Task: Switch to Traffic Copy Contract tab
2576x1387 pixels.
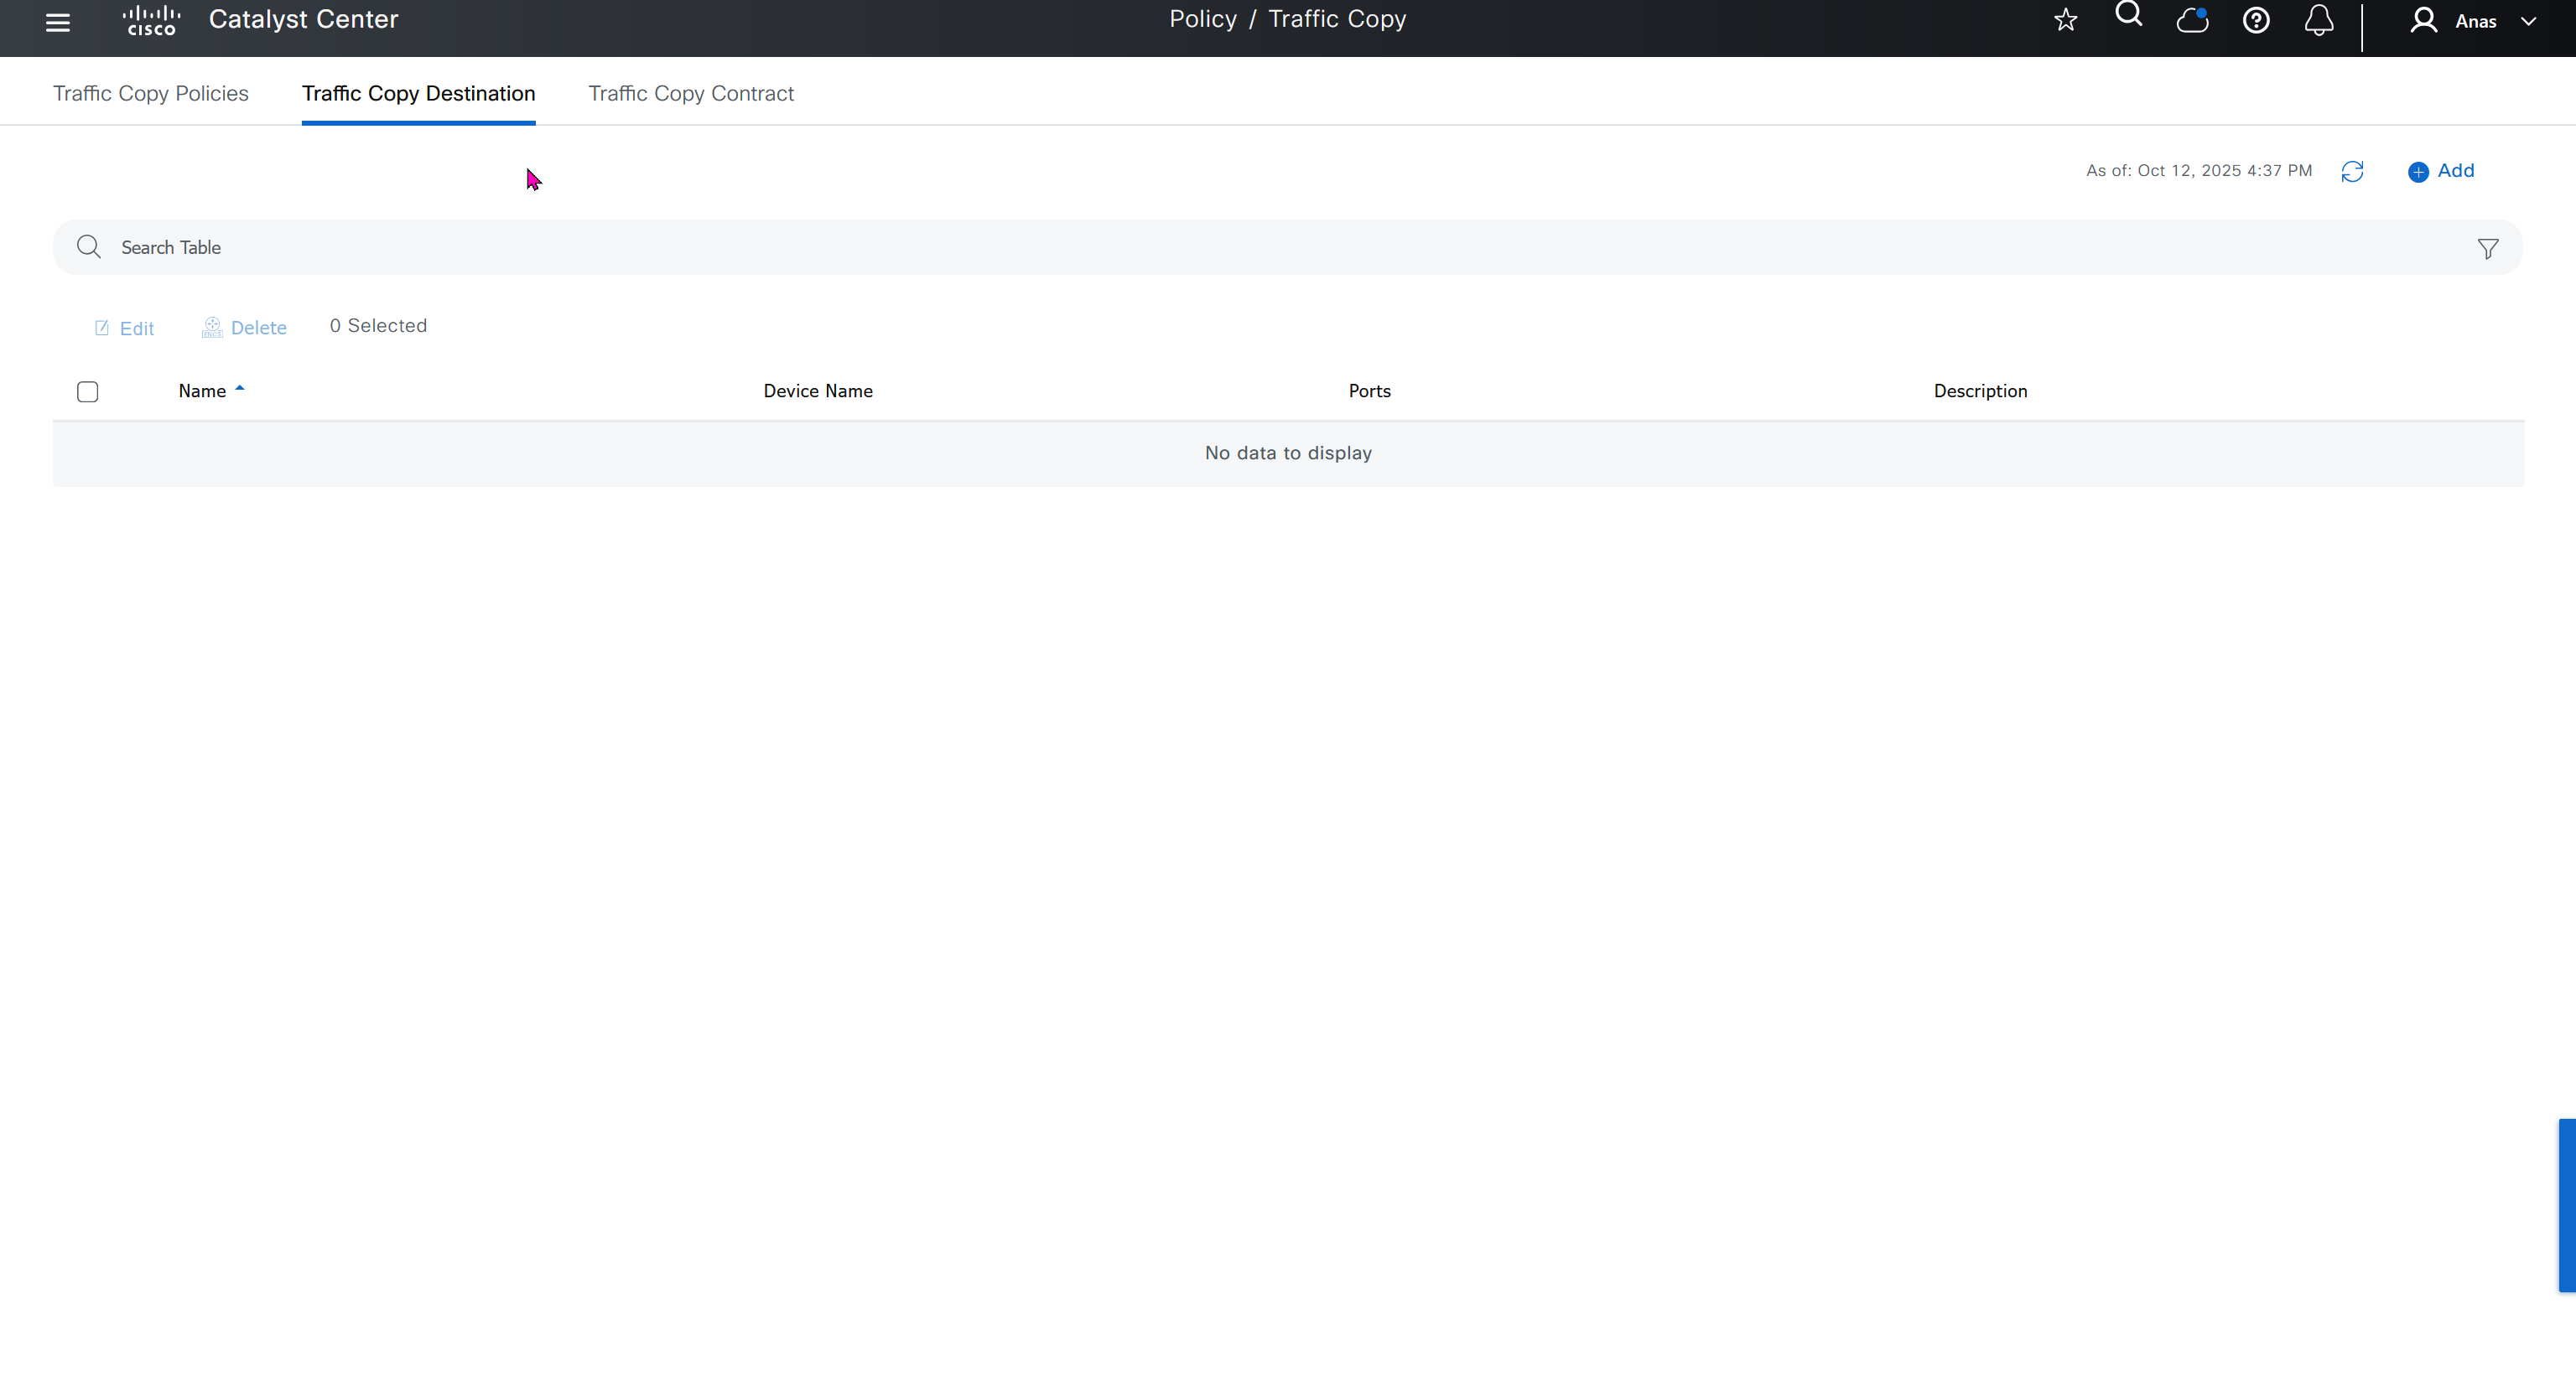Action: pyautogui.click(x=690, y=93)
